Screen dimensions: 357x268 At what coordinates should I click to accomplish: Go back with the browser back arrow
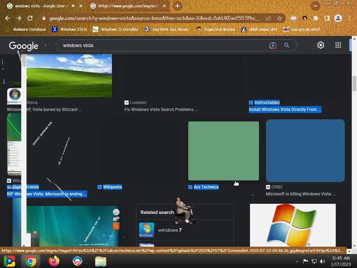point(8,18)
